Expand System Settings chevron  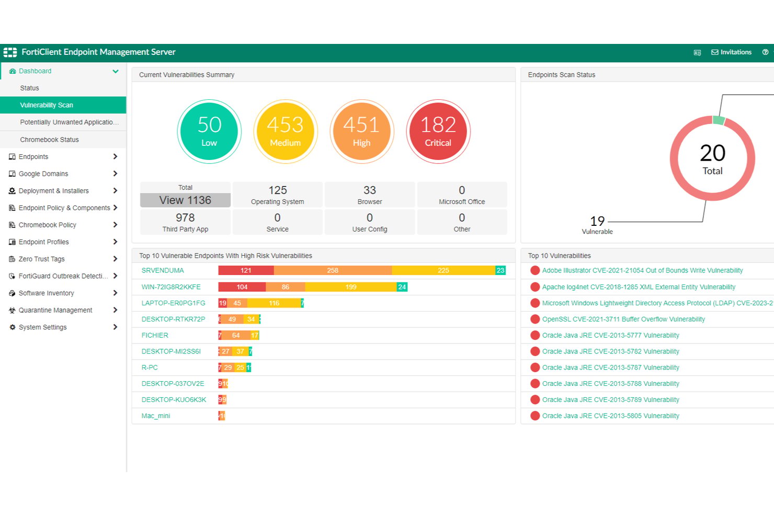click(x=115, y=327)
